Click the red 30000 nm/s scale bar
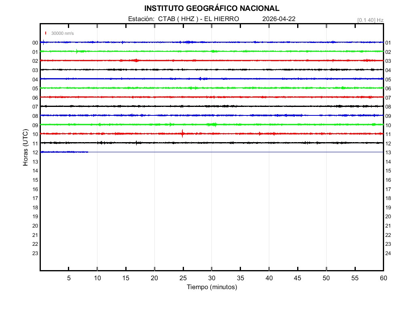Screen dimensions: 414x311 click(x=46, y=33)
